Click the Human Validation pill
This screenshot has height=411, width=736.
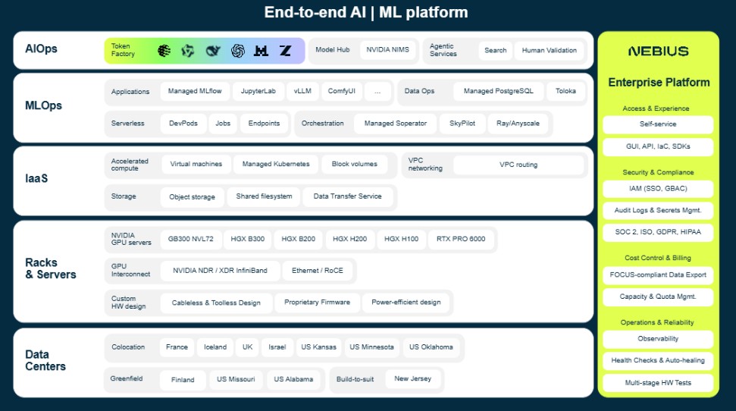(550, 50)
